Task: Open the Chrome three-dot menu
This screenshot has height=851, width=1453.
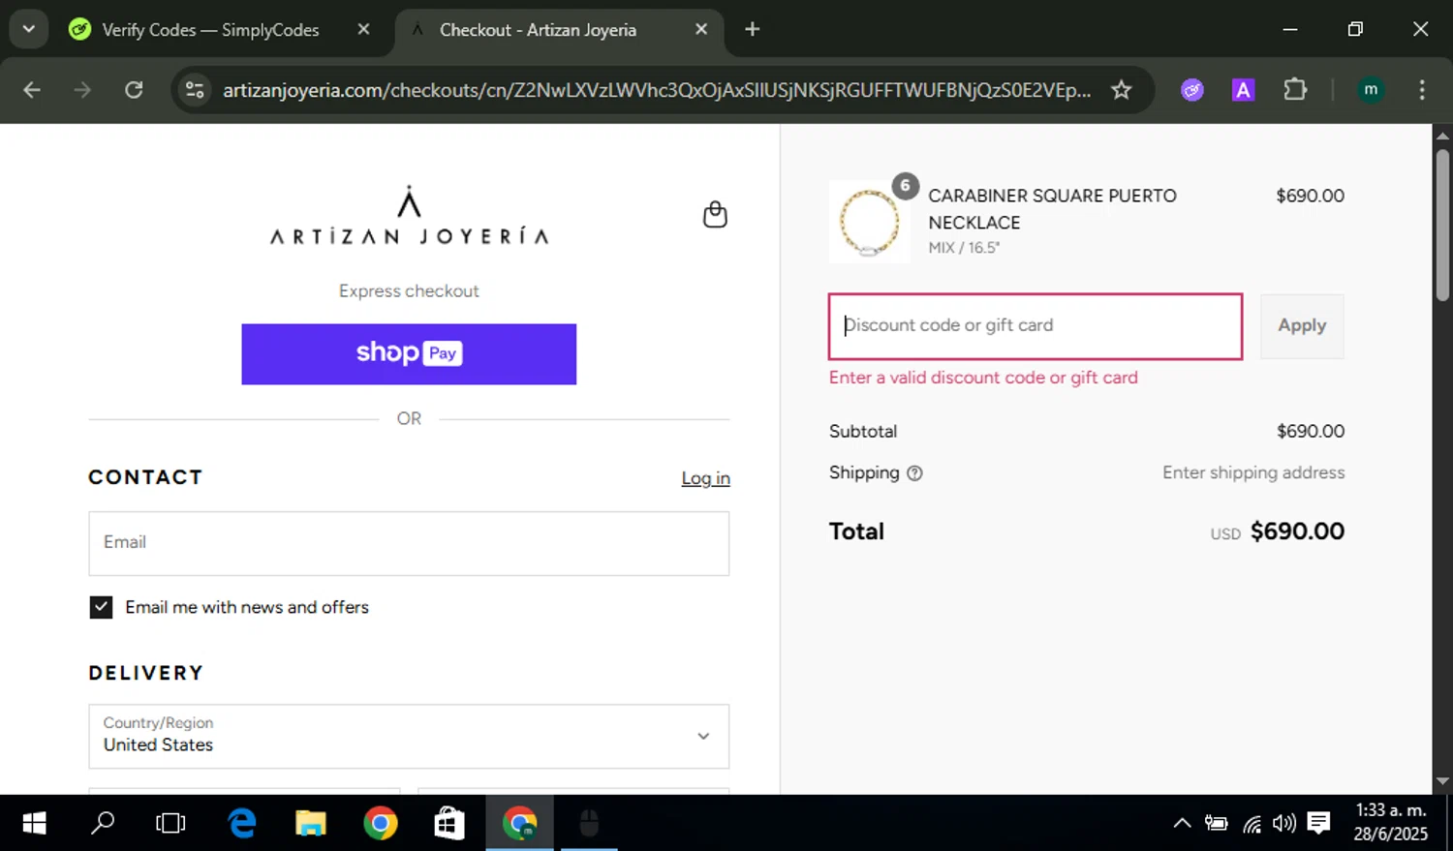Action: [1422, 90]
